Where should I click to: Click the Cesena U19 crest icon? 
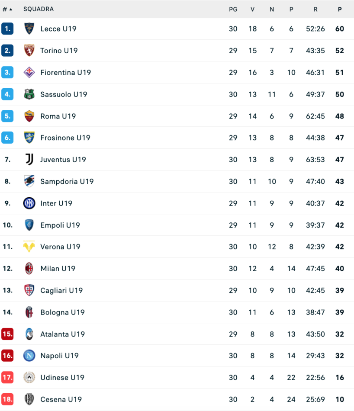tap(29, 399)
